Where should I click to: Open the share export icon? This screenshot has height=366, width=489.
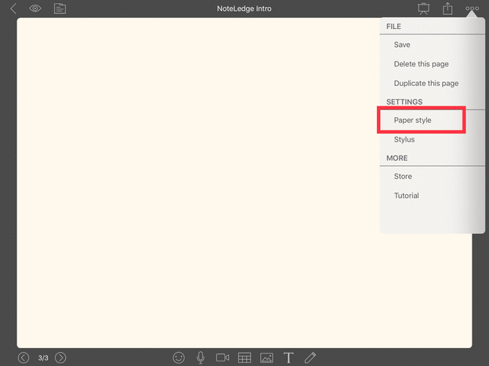click(448, 9)
